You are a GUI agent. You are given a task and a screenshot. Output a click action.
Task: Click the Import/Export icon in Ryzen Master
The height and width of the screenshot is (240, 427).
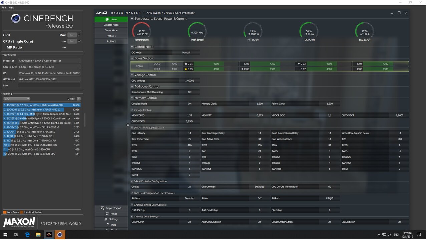point(102,208)
